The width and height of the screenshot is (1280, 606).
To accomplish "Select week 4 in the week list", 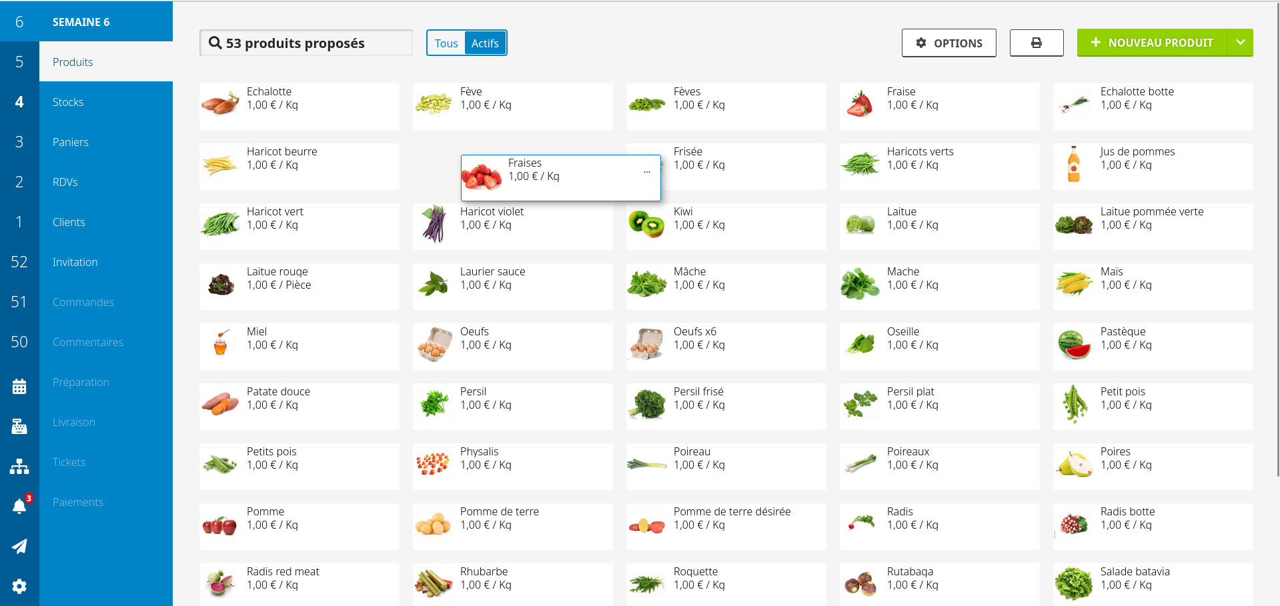I will pyautogui.click(x=19, y=102).
